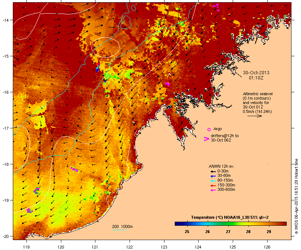Click the -15 latitude axis label

[x=5, y=56]
